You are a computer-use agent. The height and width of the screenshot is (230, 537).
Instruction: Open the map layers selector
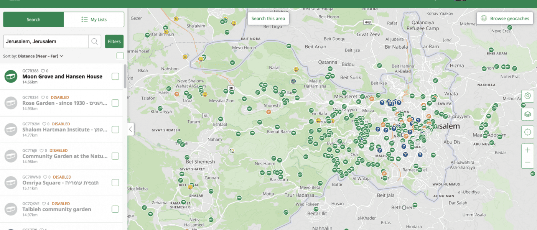click(x=528, y=114)
